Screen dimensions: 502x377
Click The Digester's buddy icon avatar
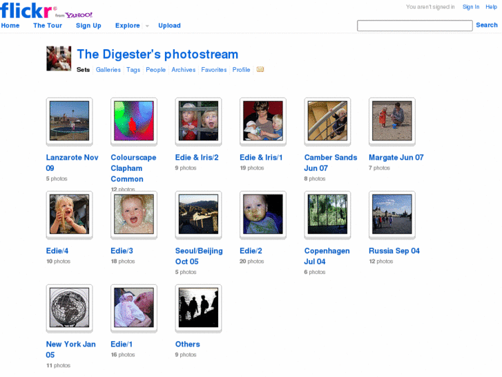59,59
